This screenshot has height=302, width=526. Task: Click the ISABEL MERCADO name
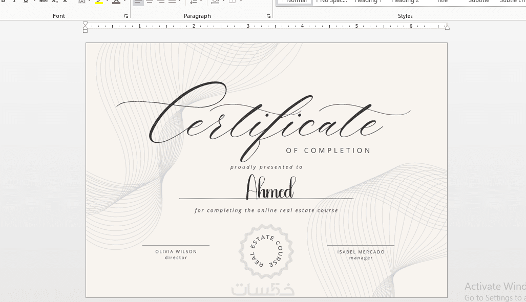361,252
